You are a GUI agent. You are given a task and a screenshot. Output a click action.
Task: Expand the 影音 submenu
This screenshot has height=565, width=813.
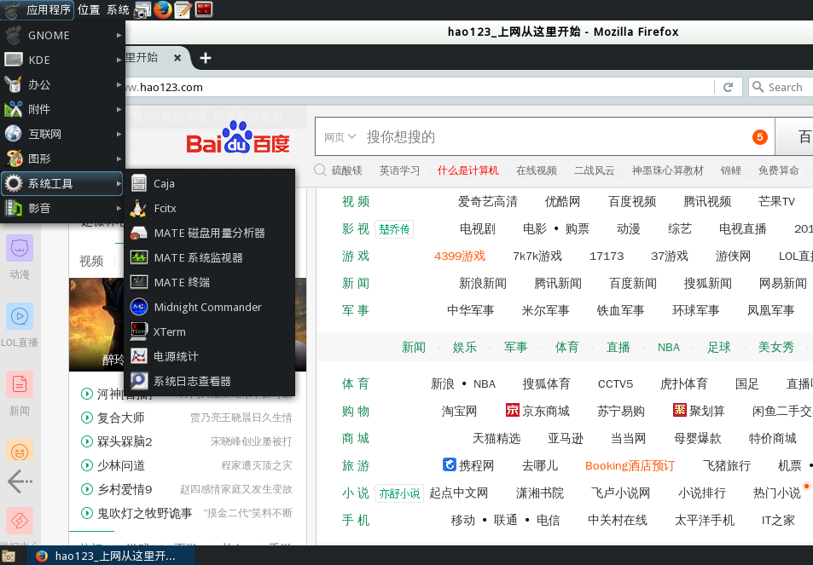click(x=62, y=208)
